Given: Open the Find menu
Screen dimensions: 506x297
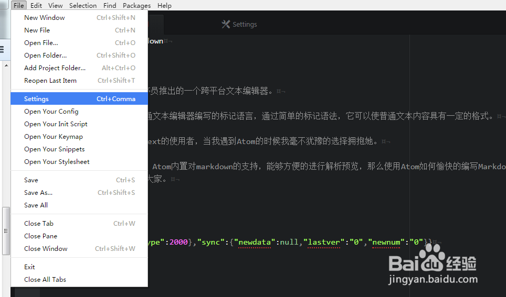Looking at the screenshot, I should (110, 5).
